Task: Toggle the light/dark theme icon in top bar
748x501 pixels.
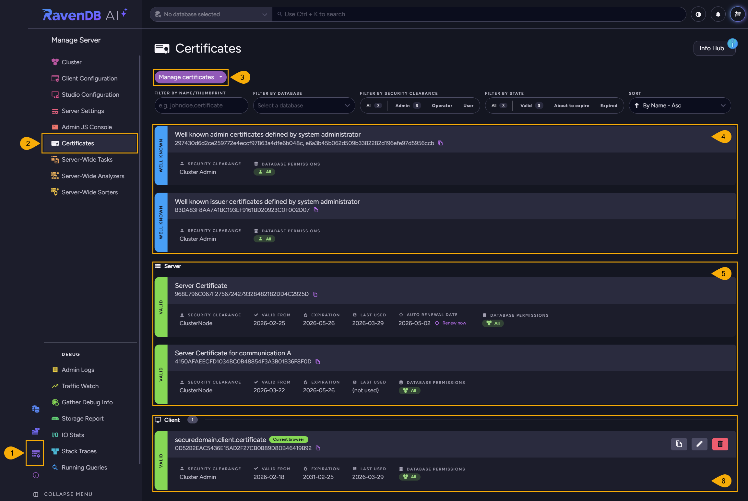Action: click(698, 14)
